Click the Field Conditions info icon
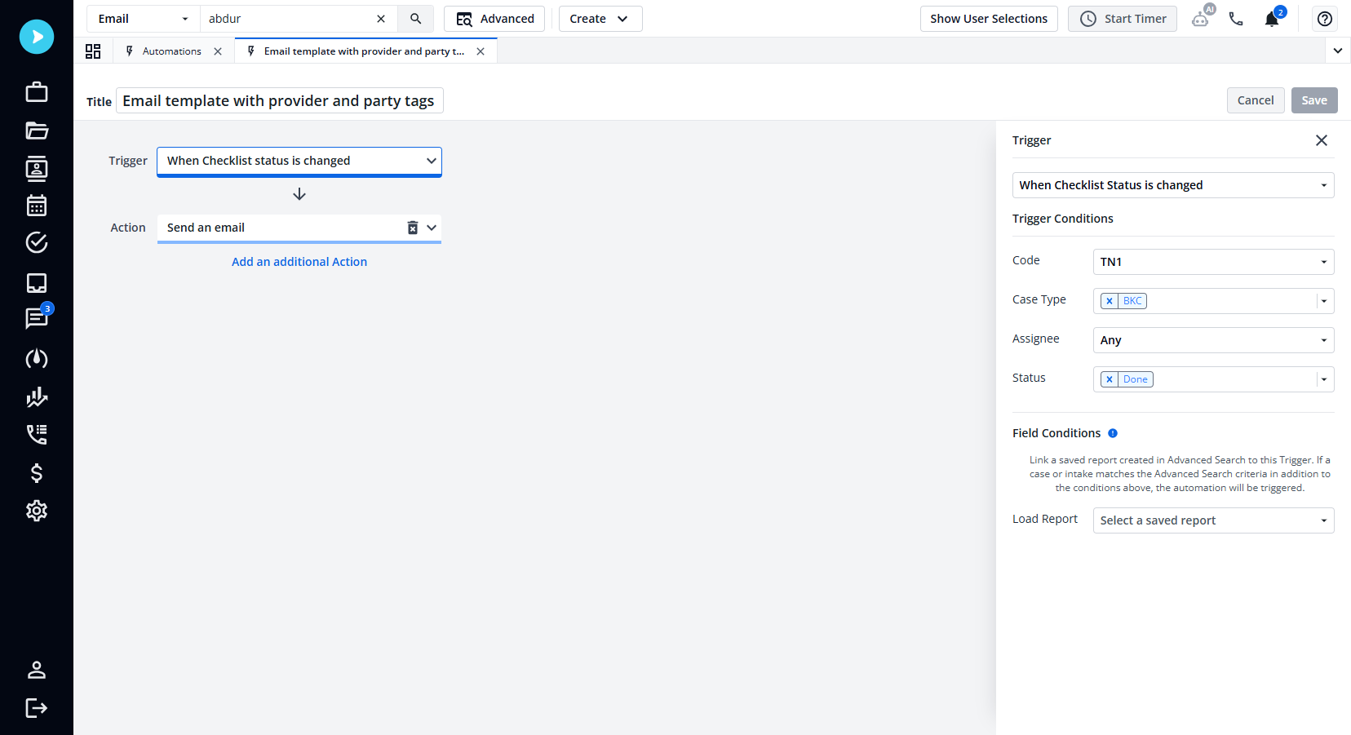Screen dimensions: 1351x735 tap(1114, 433)
